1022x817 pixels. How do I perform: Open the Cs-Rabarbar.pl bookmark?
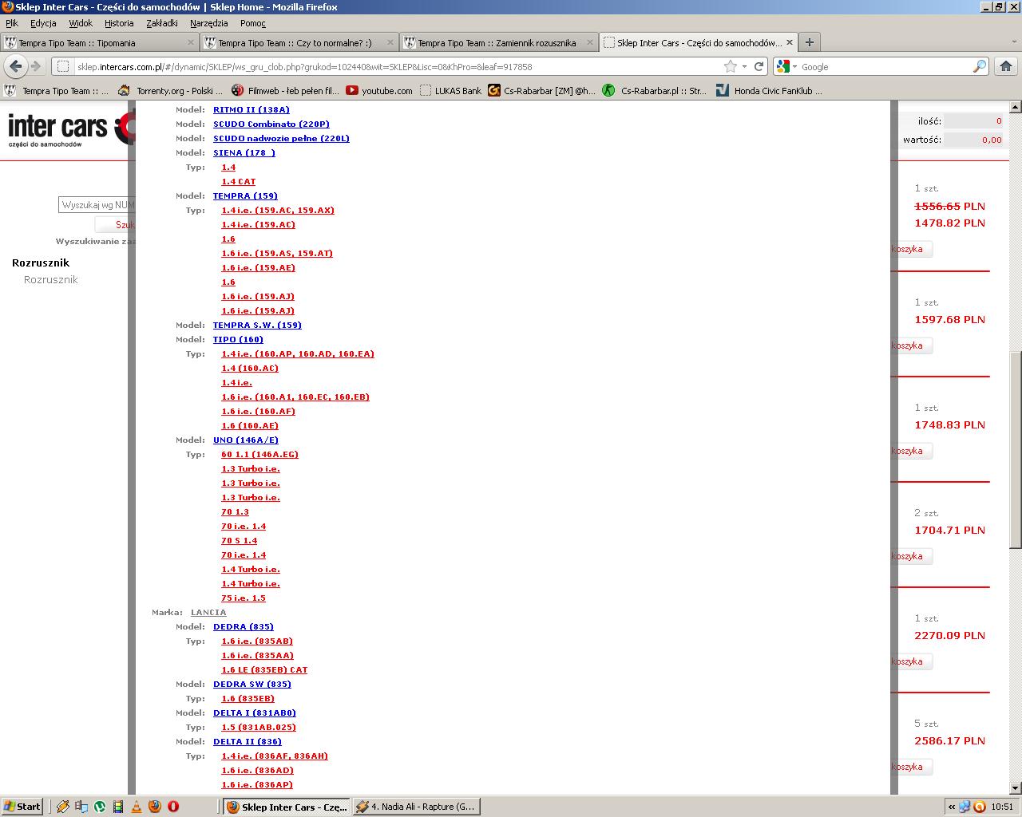(655, 91)
